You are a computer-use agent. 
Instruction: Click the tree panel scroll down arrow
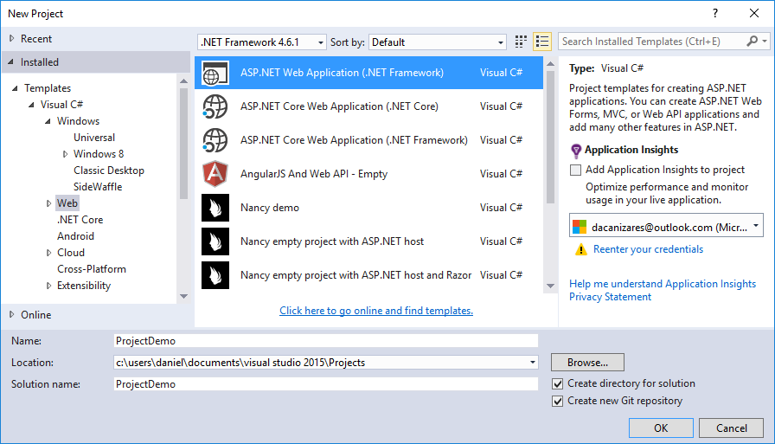tap(183, 296)
